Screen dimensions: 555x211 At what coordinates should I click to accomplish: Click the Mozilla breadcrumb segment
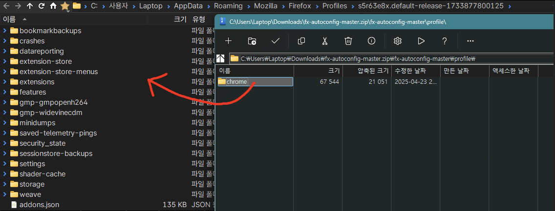click(x=265, y=6)
